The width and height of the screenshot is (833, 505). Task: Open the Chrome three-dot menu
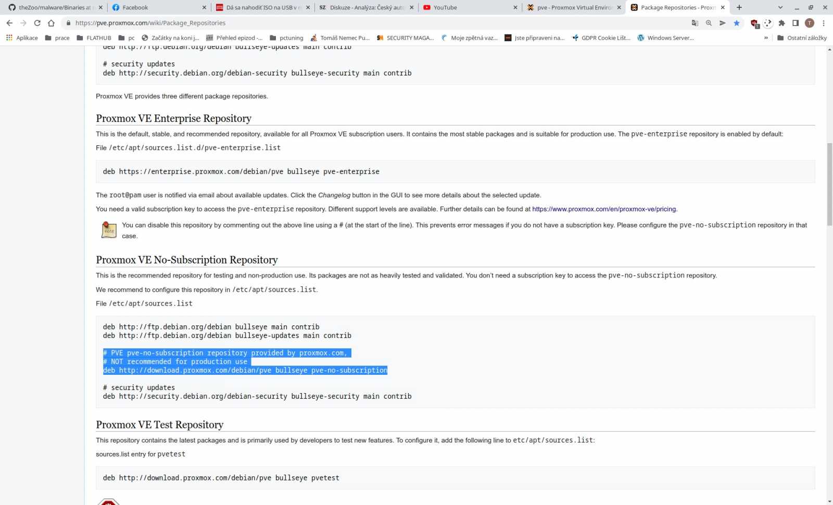click(824, 23)
